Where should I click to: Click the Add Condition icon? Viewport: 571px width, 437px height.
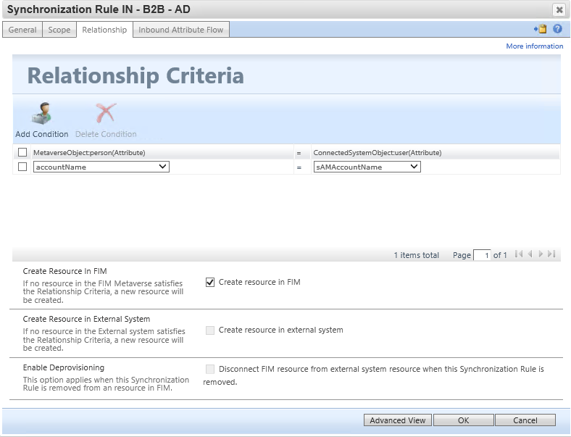(41, 113)
